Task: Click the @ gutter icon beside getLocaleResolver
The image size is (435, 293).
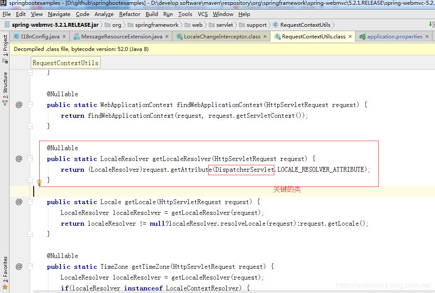Action: pos(19,159)
